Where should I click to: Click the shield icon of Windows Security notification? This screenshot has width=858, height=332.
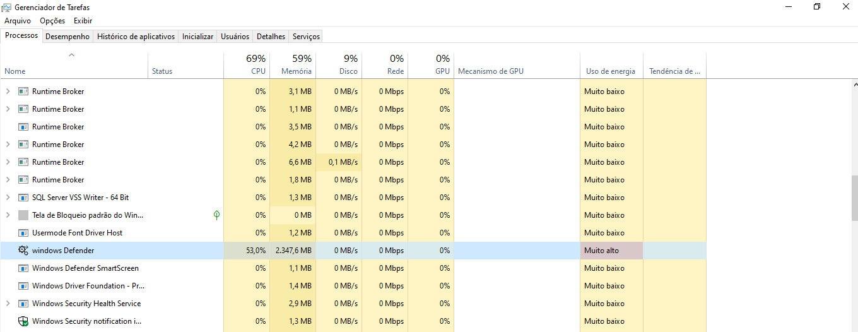coord(23,321)
